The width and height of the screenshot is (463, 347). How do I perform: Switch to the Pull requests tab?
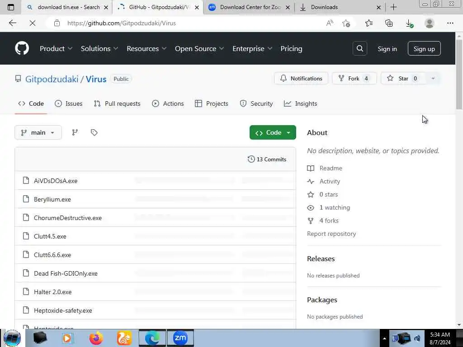(x=117, y=103)
